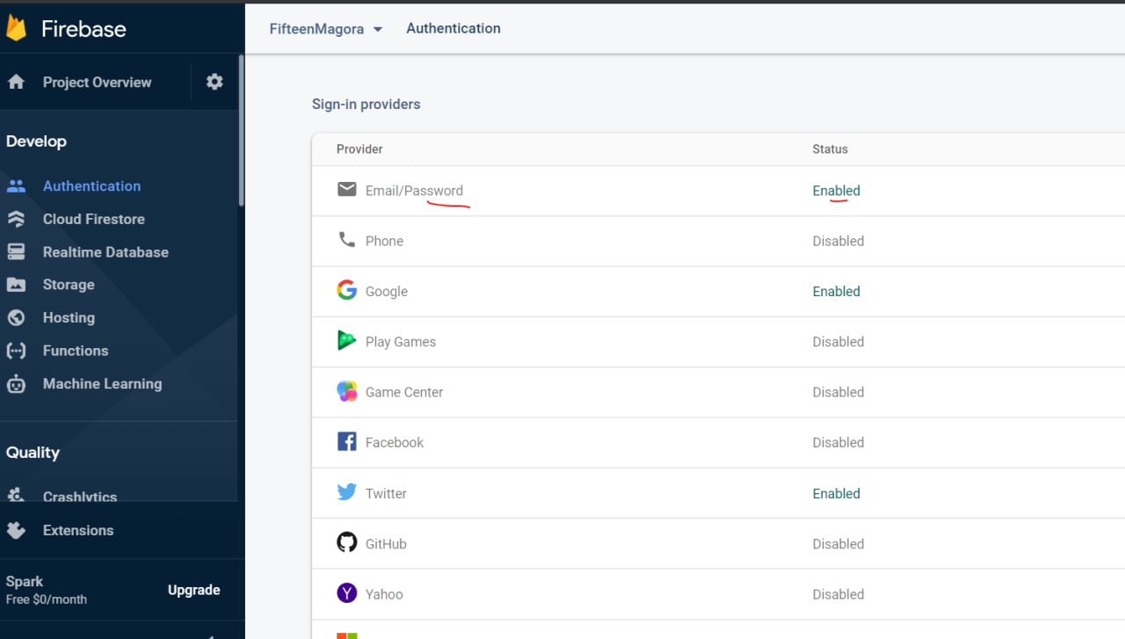Go to Storage section
The image size is (1125, 639).
point(69,285)
